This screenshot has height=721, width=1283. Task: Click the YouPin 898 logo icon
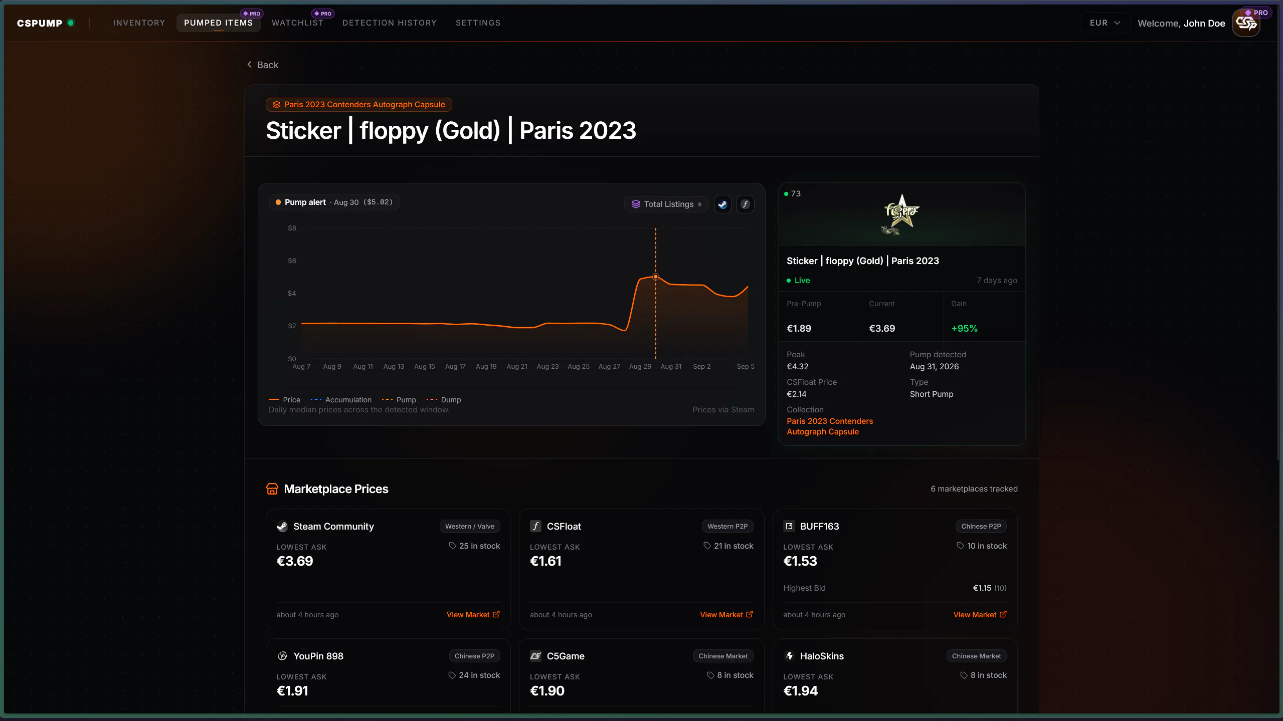tap(282, 656)
